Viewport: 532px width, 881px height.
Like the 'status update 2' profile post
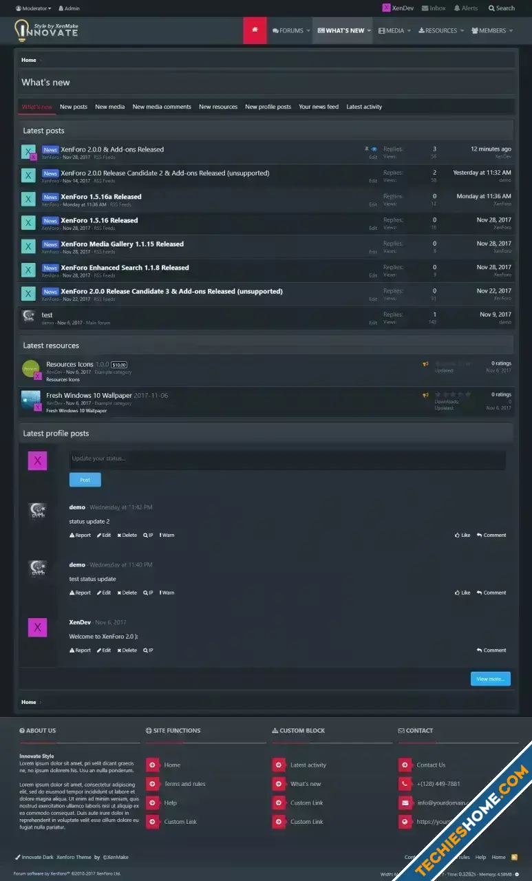point(462,535)
